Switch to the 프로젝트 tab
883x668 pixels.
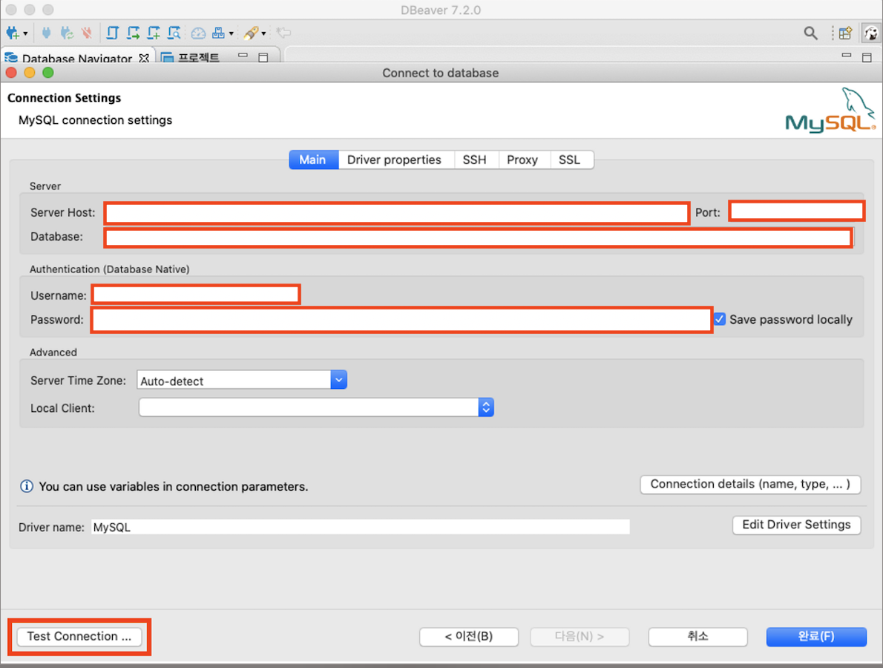(x=191, y=57)
